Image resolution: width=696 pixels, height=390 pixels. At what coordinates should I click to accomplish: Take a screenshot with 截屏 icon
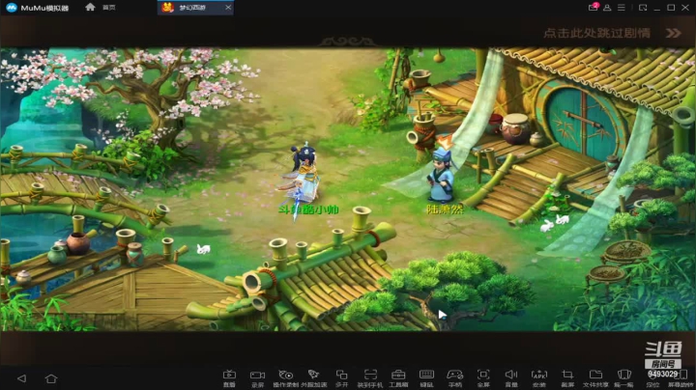tap(567, 378)
